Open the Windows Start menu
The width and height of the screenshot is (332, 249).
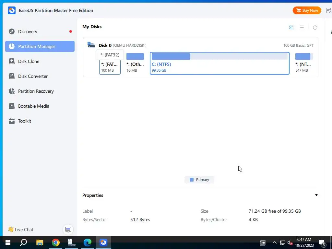(x=8, y=243)
